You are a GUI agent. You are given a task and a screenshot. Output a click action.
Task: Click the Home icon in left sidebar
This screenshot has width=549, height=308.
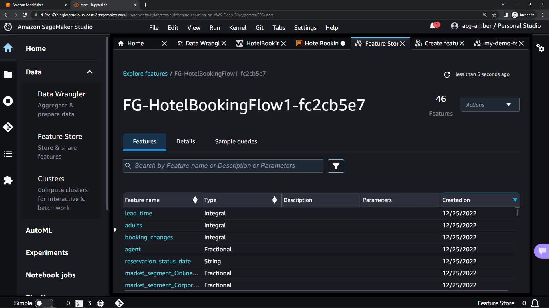[8, 48]
